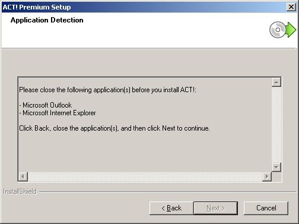Select the Microsoft Outlook line
The height and width of the screenshot is (224, 299).
pyautogui.click(x=46, y=105)
